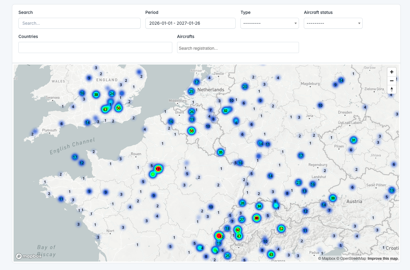This screenshot has width=410, height=270.
Task: Open the Type dropdown
Action: pos(269,23)
